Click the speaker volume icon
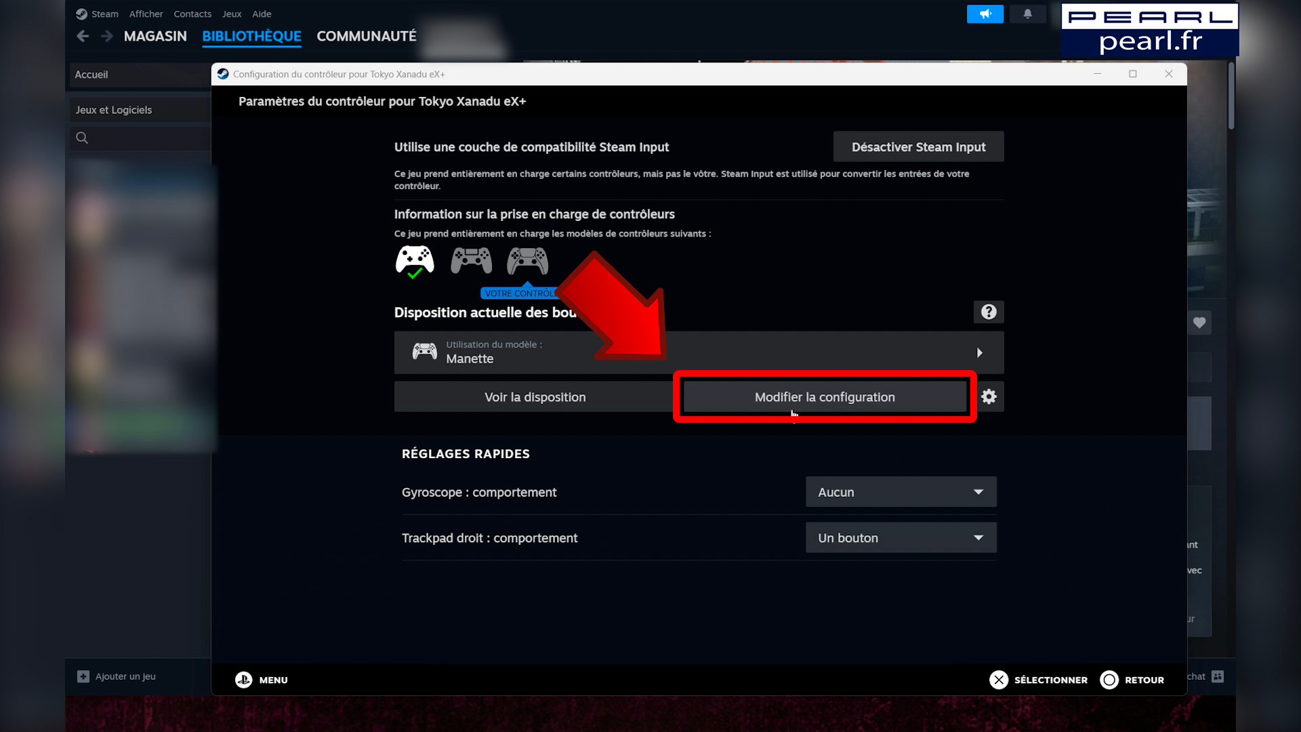 tap(985, 14)
